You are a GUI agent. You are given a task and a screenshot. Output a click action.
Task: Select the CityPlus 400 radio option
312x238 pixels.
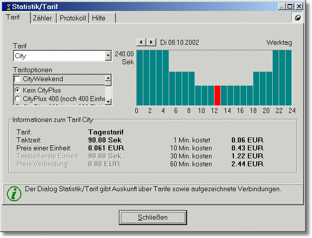17,99
